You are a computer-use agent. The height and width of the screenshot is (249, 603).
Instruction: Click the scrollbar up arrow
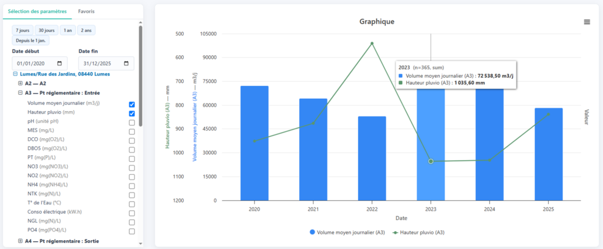tap(140, 23)
